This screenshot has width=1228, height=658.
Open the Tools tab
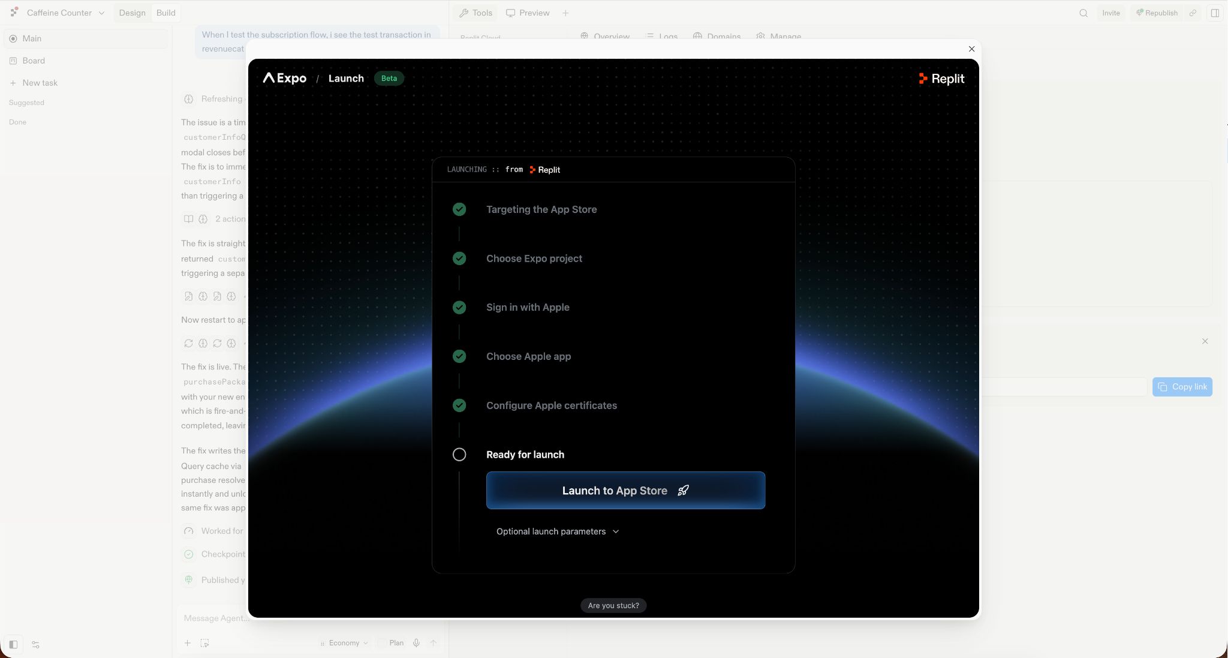(475, 13)
